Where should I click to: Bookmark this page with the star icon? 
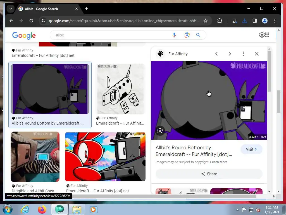(x=206, y=21)
